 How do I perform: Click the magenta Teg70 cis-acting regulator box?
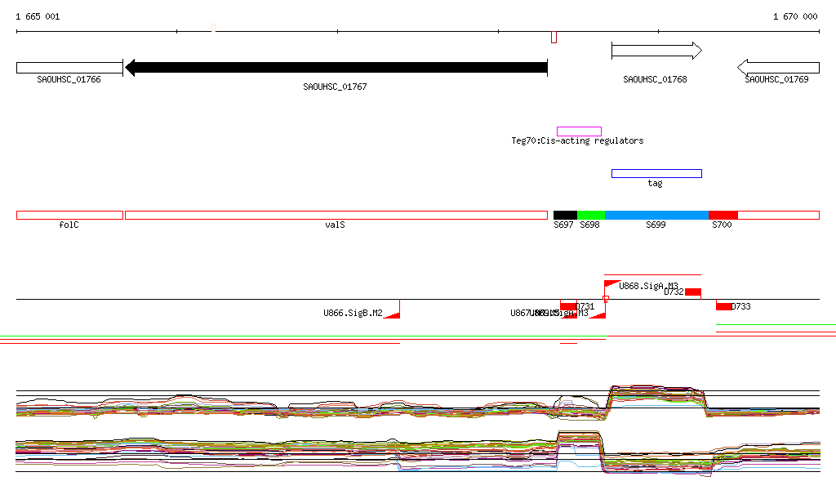pos(579,131)
